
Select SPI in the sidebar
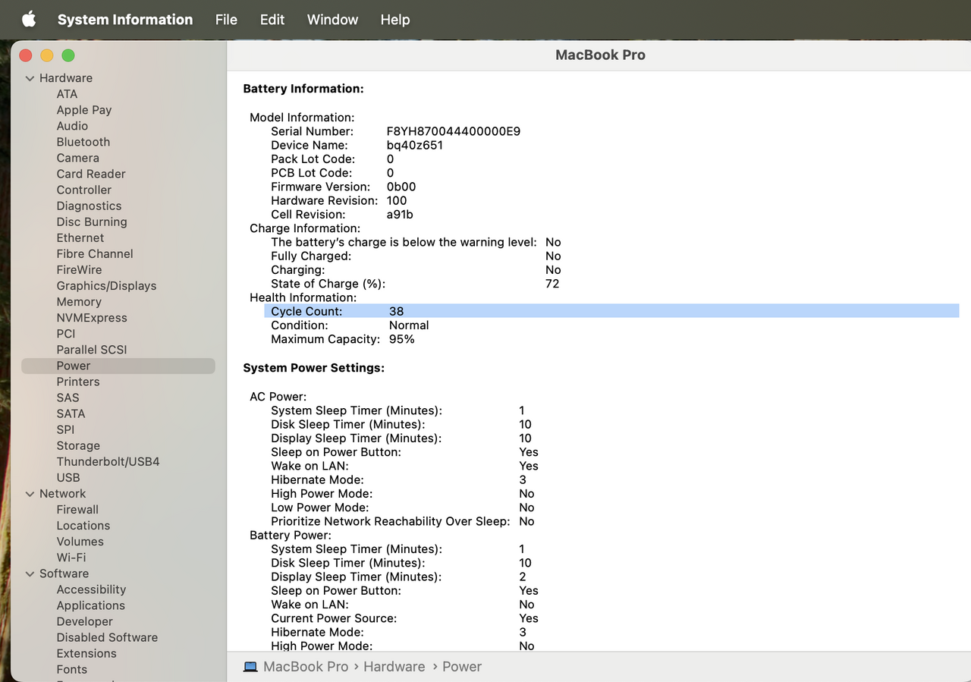tap(65, 429)
